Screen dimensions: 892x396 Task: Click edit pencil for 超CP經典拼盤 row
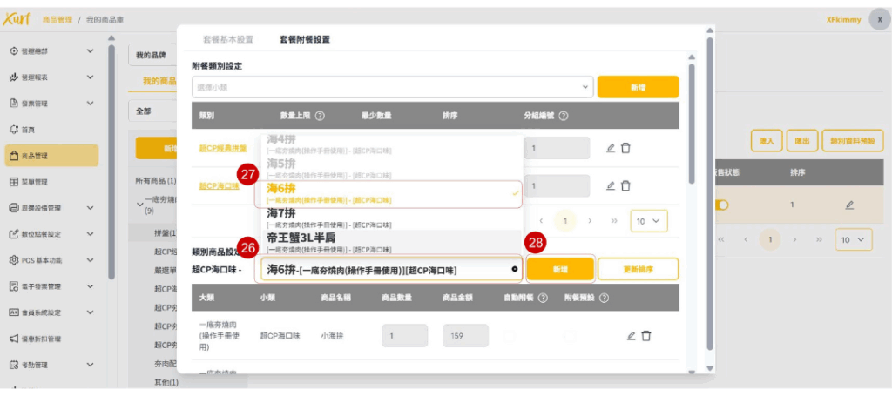(x=611, y=148)
